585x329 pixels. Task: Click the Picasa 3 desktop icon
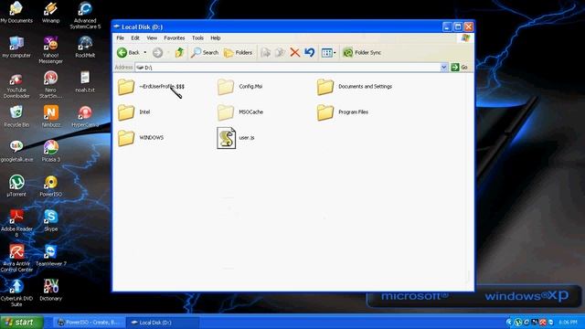[x=51, y=151]
